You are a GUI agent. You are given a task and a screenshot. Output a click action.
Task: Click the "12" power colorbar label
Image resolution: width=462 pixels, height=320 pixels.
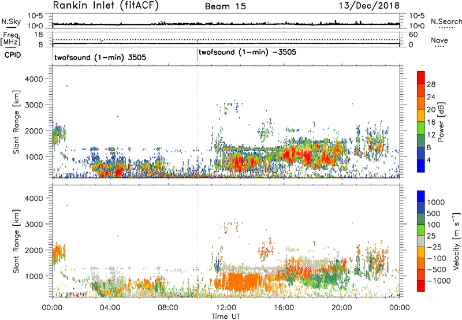pos(431,135)
